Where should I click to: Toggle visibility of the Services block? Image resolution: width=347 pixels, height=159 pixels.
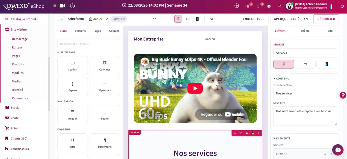[247, 133]
